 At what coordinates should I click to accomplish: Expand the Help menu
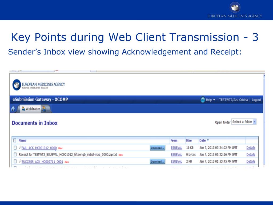[214, 100]
